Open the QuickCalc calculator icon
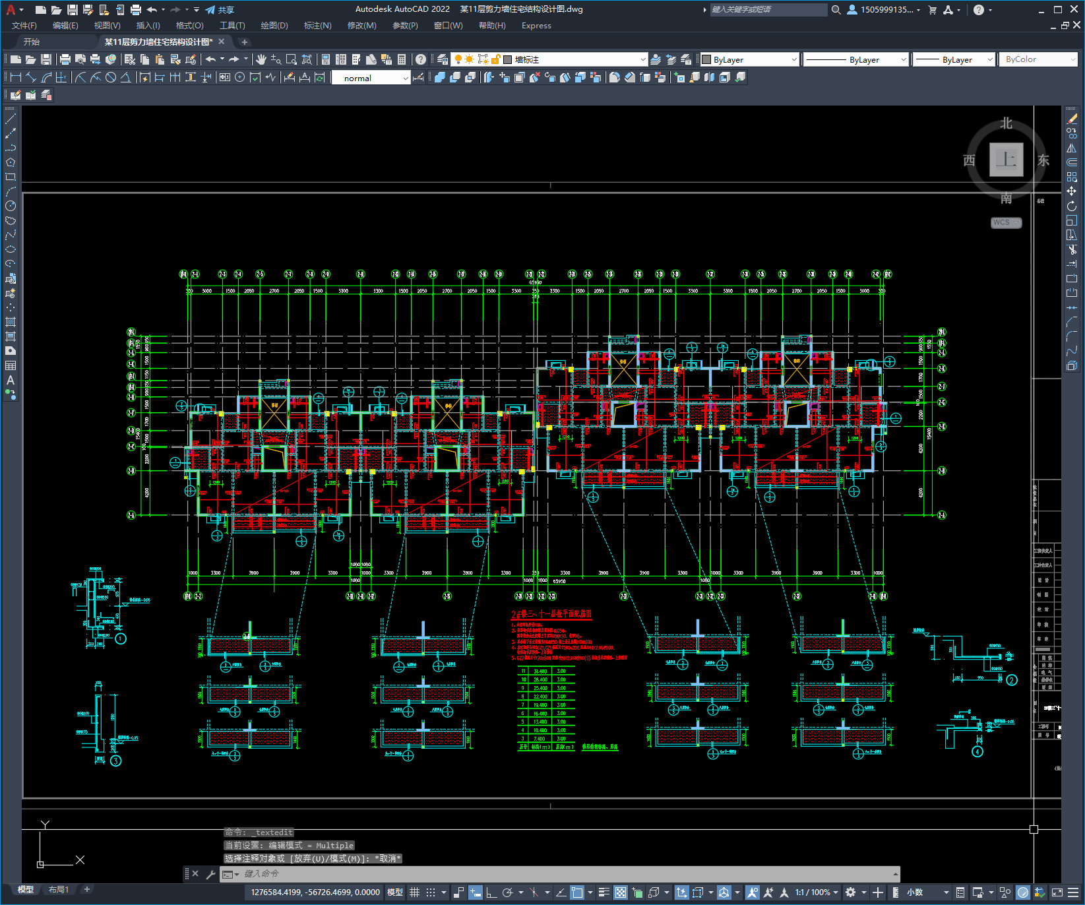Screen dimensions: 1085x905 [x=402, y=59]
